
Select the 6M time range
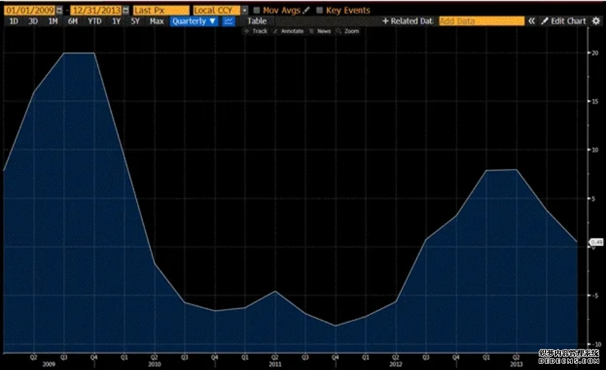[73, 21]
